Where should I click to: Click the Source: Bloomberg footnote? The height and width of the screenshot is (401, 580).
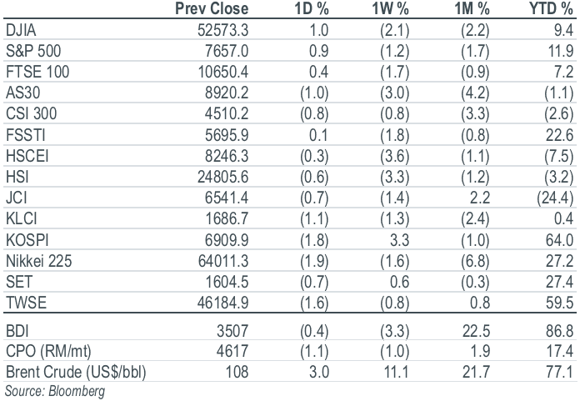[55, 392]
